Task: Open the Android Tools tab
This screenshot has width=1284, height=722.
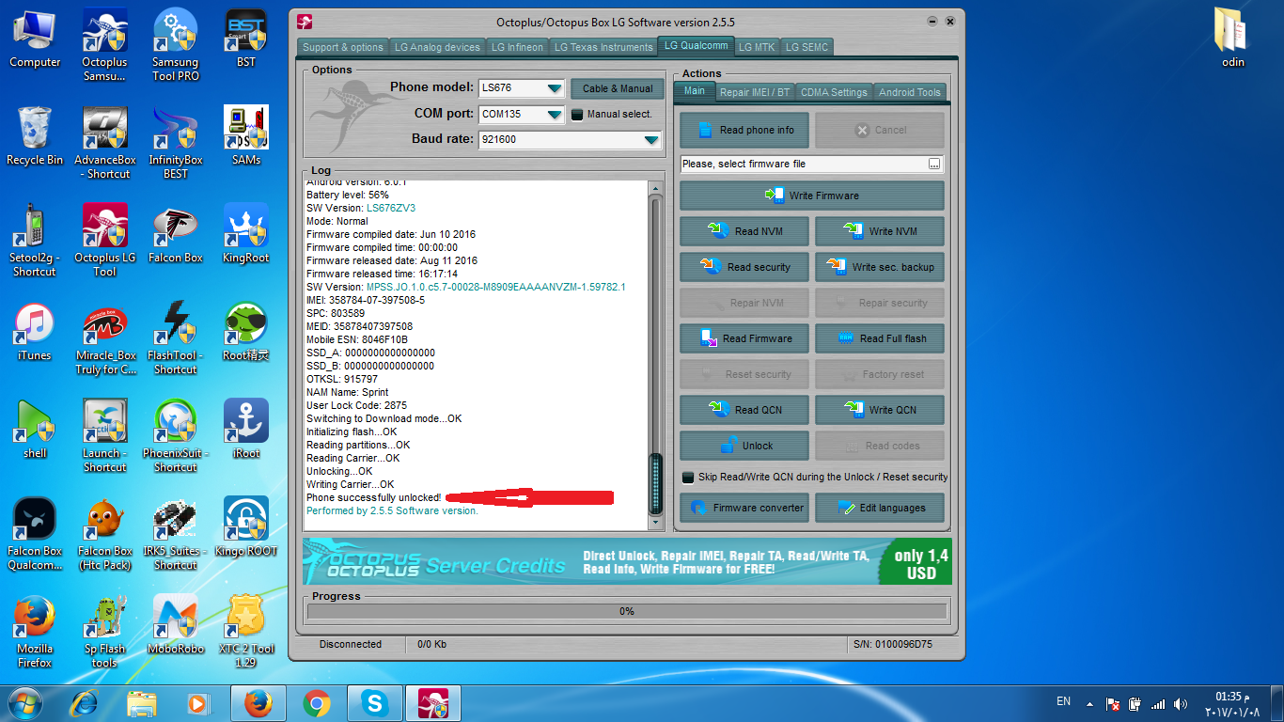Action: tap(909, 92)
